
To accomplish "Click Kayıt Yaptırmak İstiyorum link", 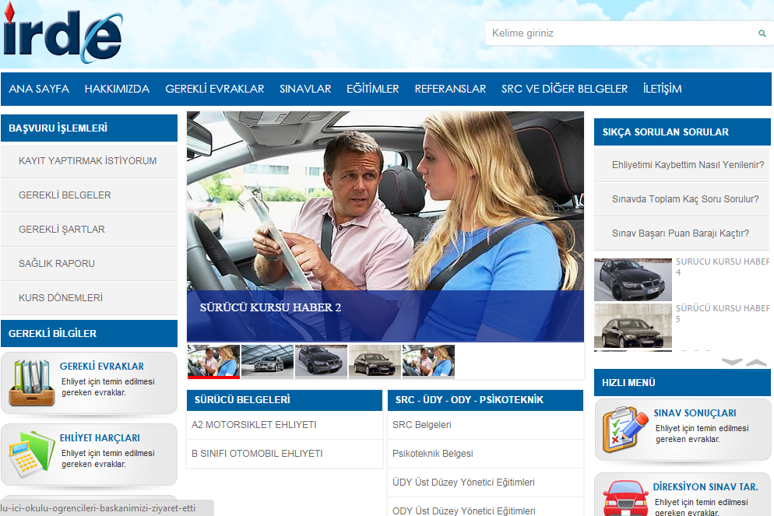I will pyautogui.click(x=88, y=161).
